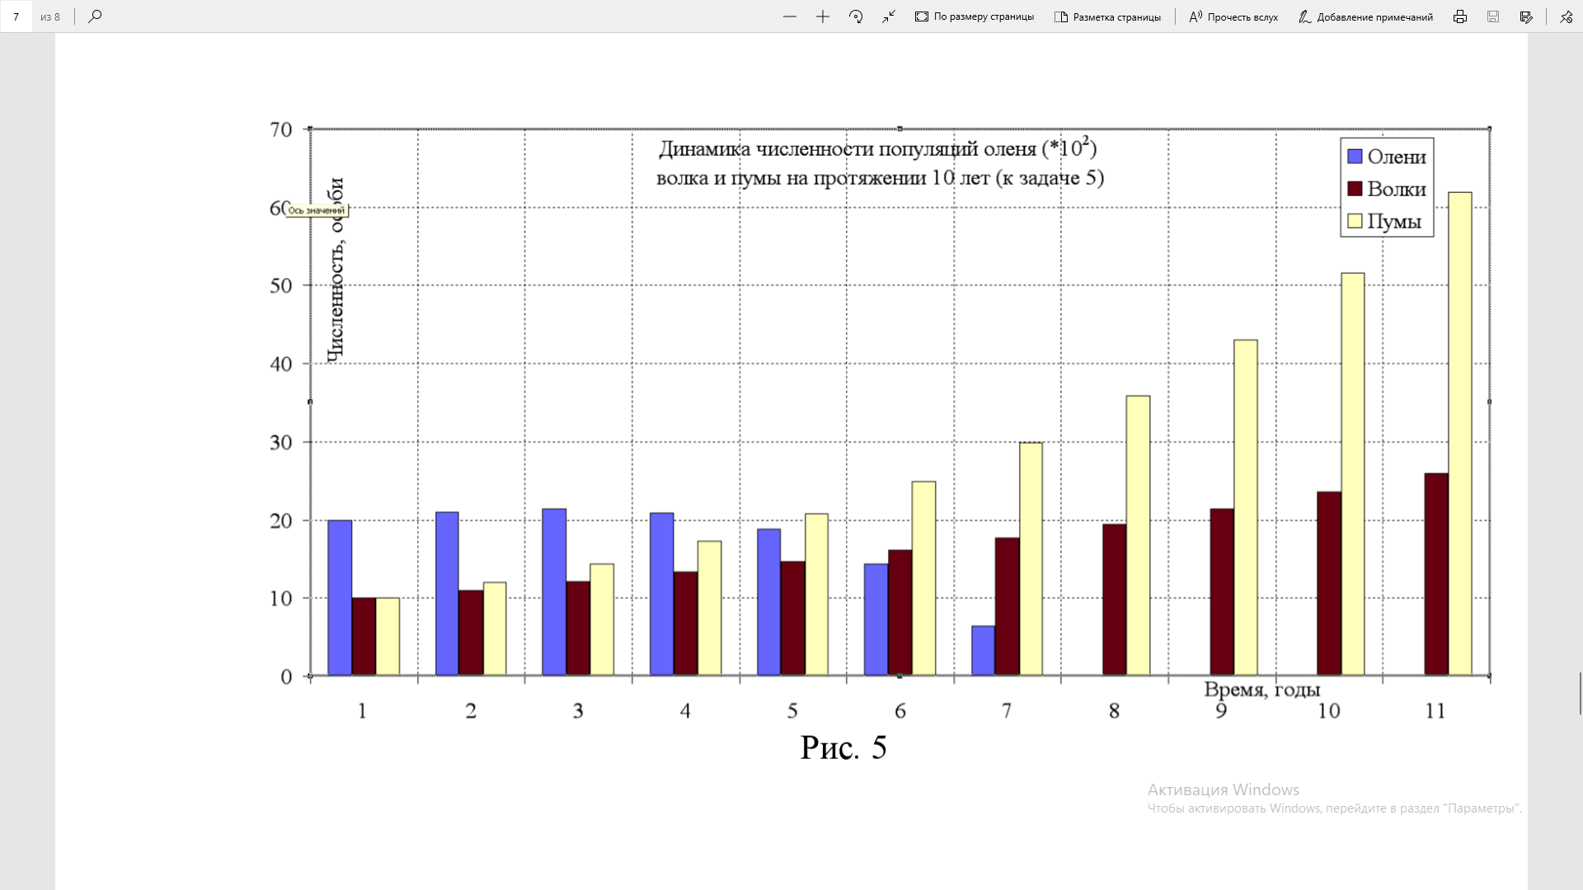
Task: Click the exit full screen arrows icon
Action: click(x=889, y=16)
